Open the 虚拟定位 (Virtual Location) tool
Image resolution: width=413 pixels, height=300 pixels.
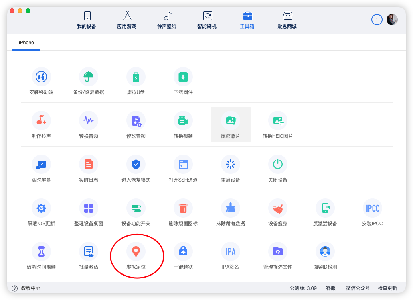point(137,256)
